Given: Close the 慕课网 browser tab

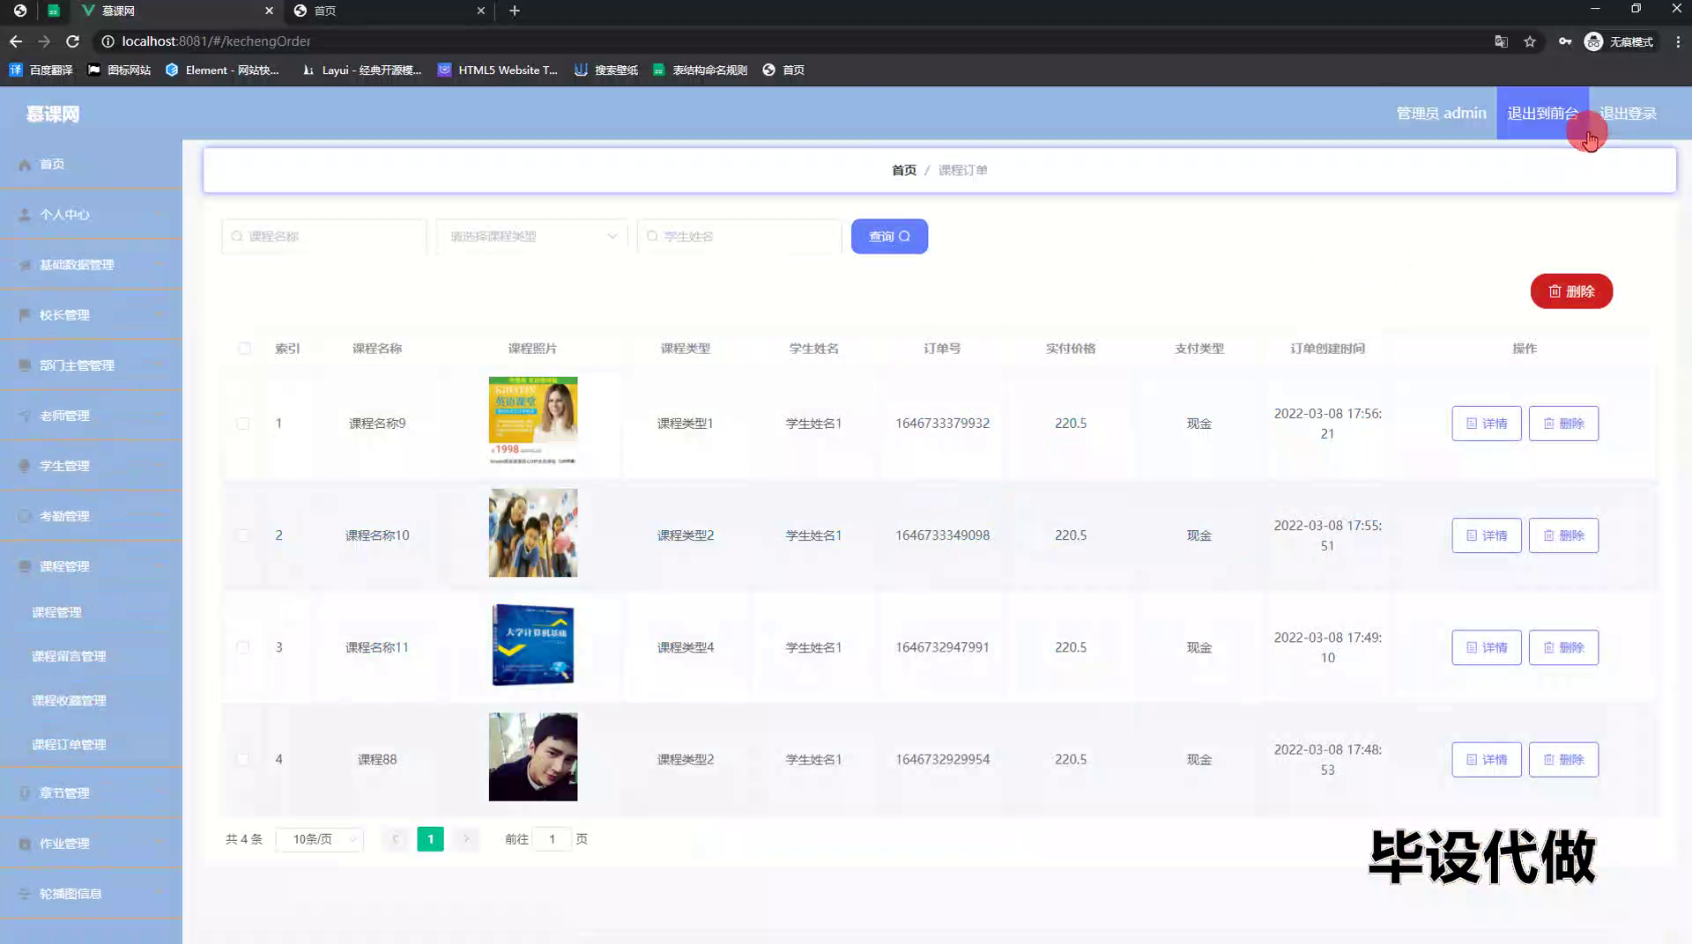Looking at the screenshot, I should point(269,11).
